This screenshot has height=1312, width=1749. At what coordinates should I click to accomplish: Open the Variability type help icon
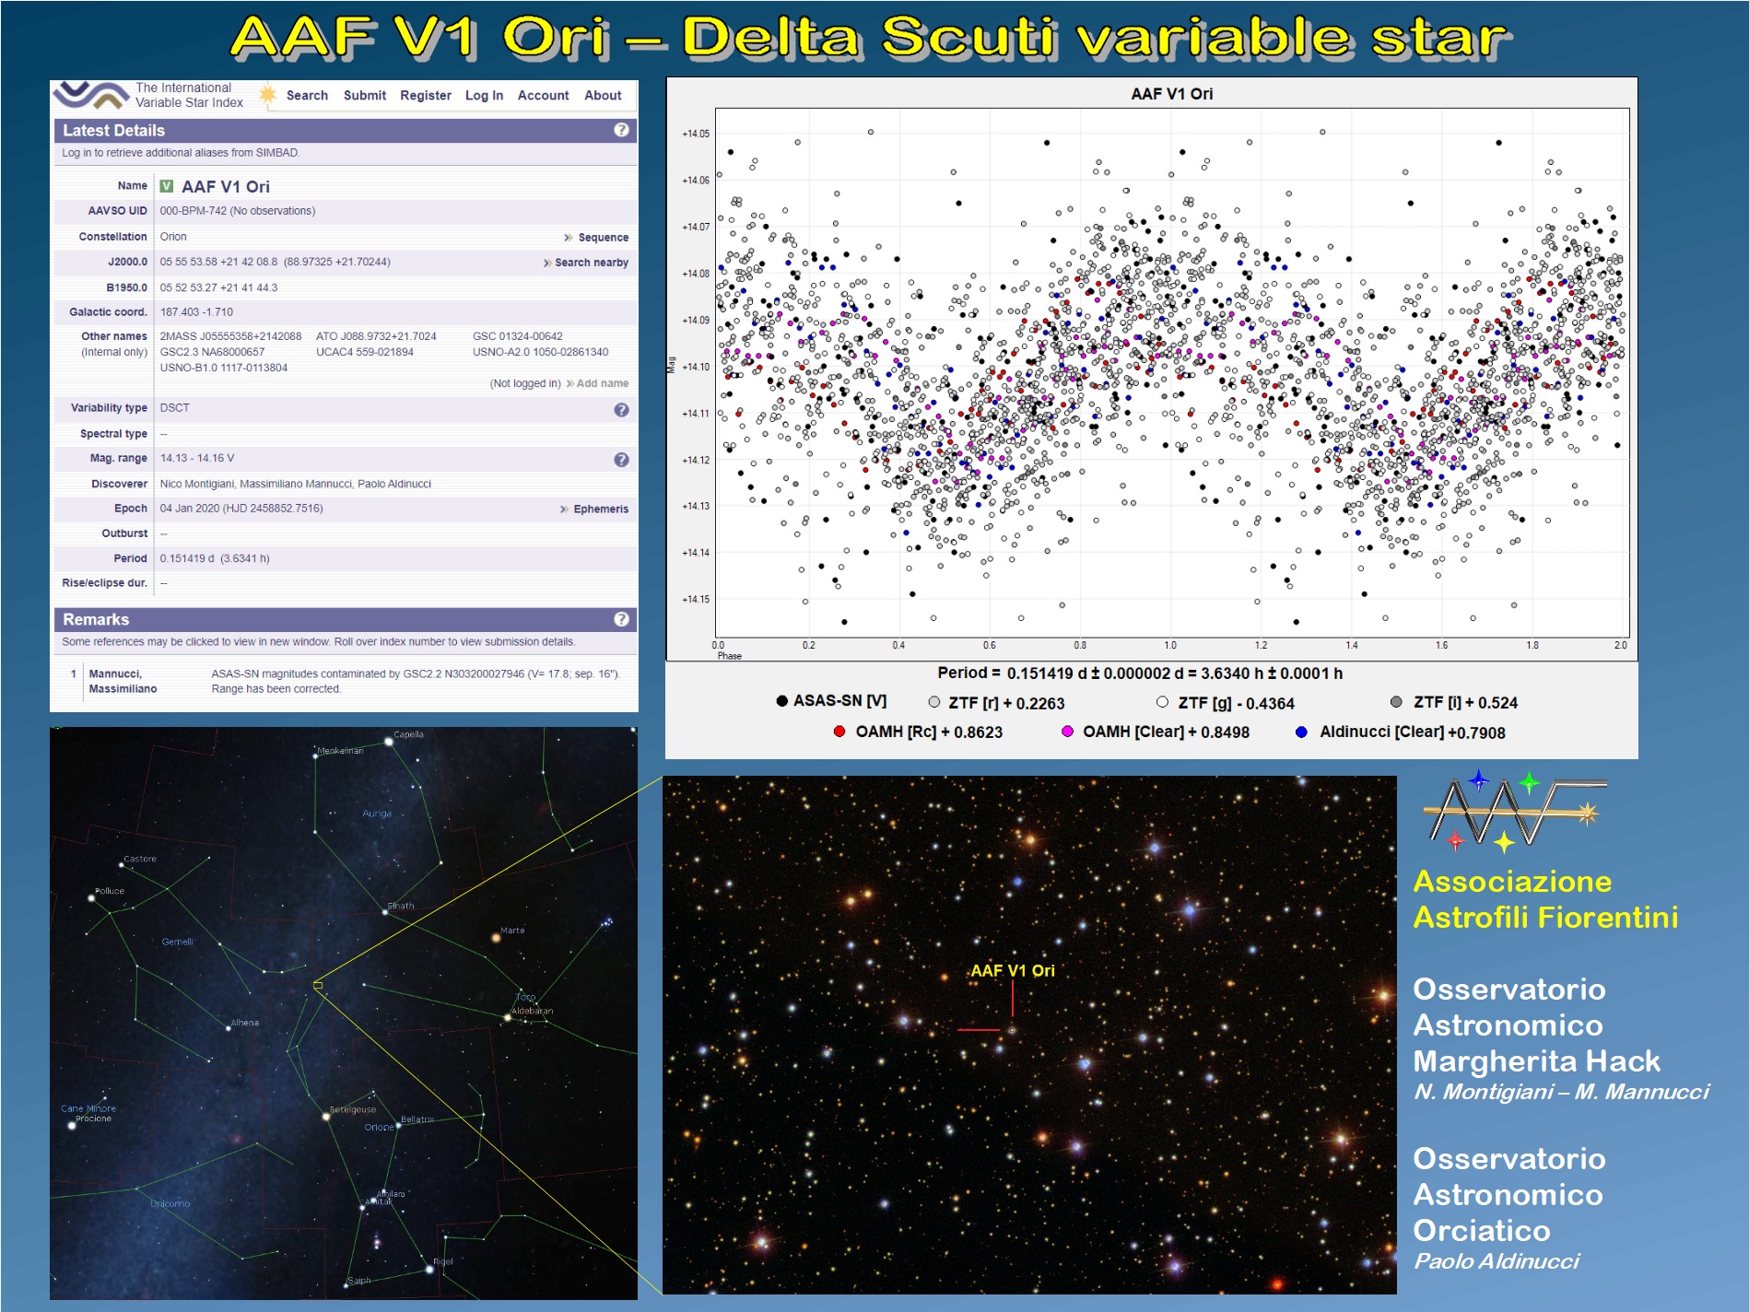(x=622, y=410)
